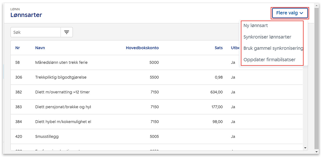The image size is (322, 157).
Task: Sort by Navn column header
Action: click(40, 48)
